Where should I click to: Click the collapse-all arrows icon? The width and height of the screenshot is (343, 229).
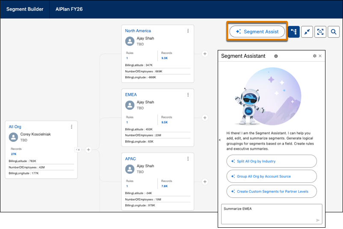pos(307,32)
